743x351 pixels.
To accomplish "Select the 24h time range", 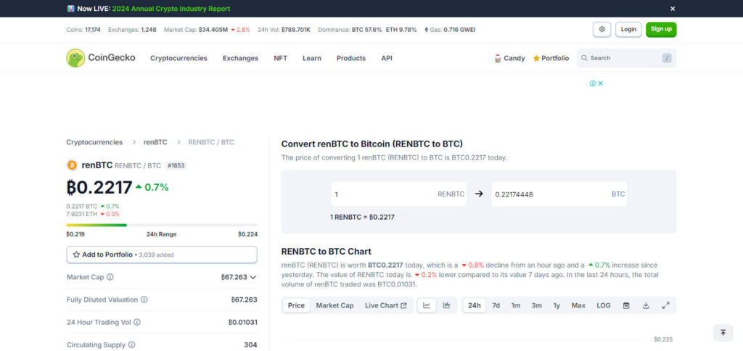I will point(475,305).
